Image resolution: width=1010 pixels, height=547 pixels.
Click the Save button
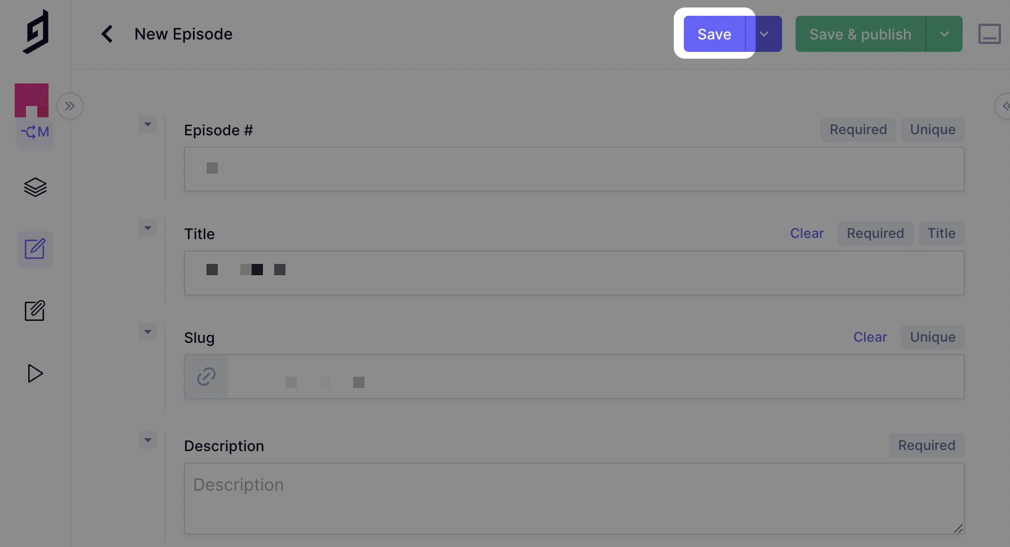tap(714, 34)
